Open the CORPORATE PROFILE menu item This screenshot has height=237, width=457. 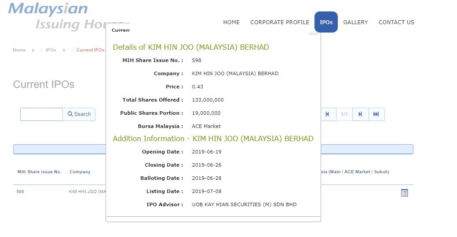click(279, 22)
